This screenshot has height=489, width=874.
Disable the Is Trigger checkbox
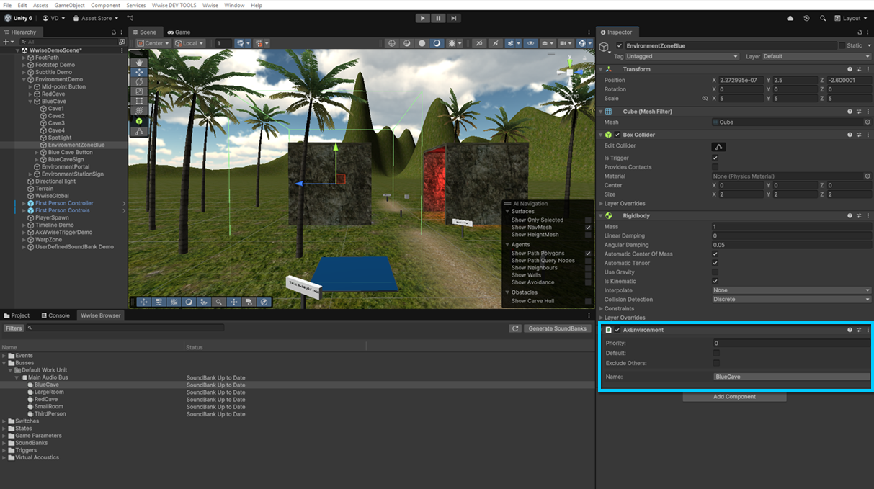[715, 158]
